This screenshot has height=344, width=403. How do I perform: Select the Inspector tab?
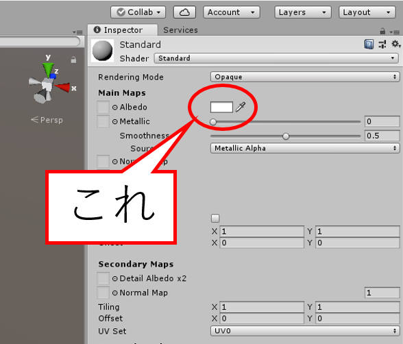click(122, 30)
